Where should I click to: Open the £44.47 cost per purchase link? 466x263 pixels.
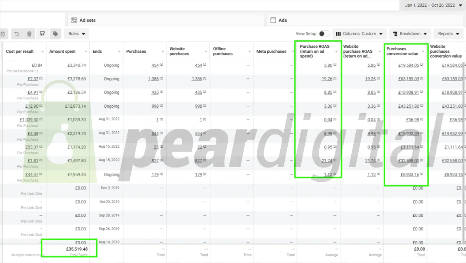coord(32,174)
